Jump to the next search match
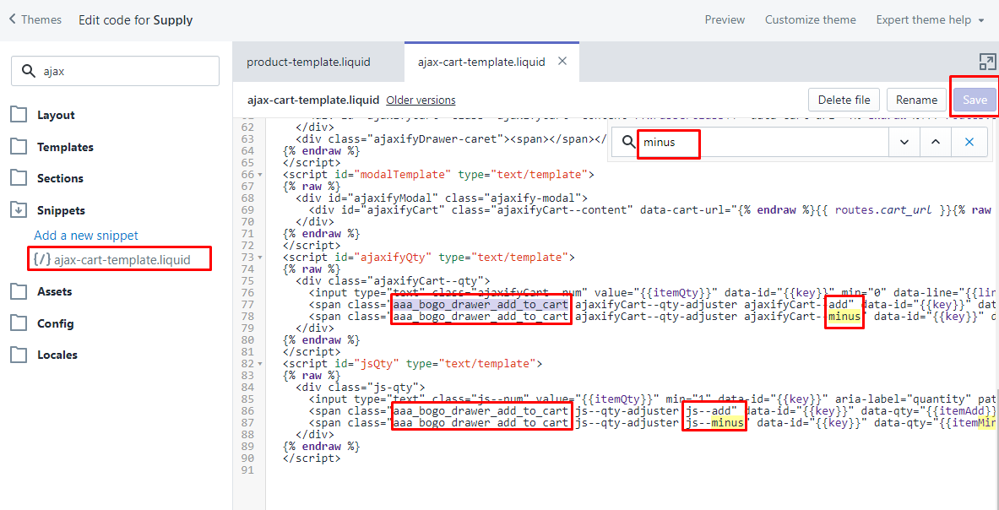999x510 pixels. pyautogui.click(x=904, y=143)
